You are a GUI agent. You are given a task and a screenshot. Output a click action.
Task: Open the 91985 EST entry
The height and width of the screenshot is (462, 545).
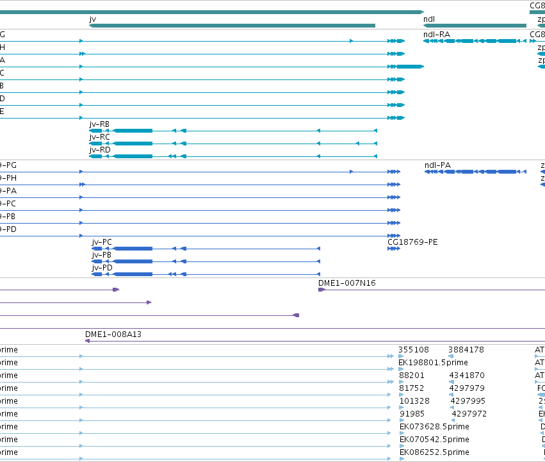click(x=412, y=414)
